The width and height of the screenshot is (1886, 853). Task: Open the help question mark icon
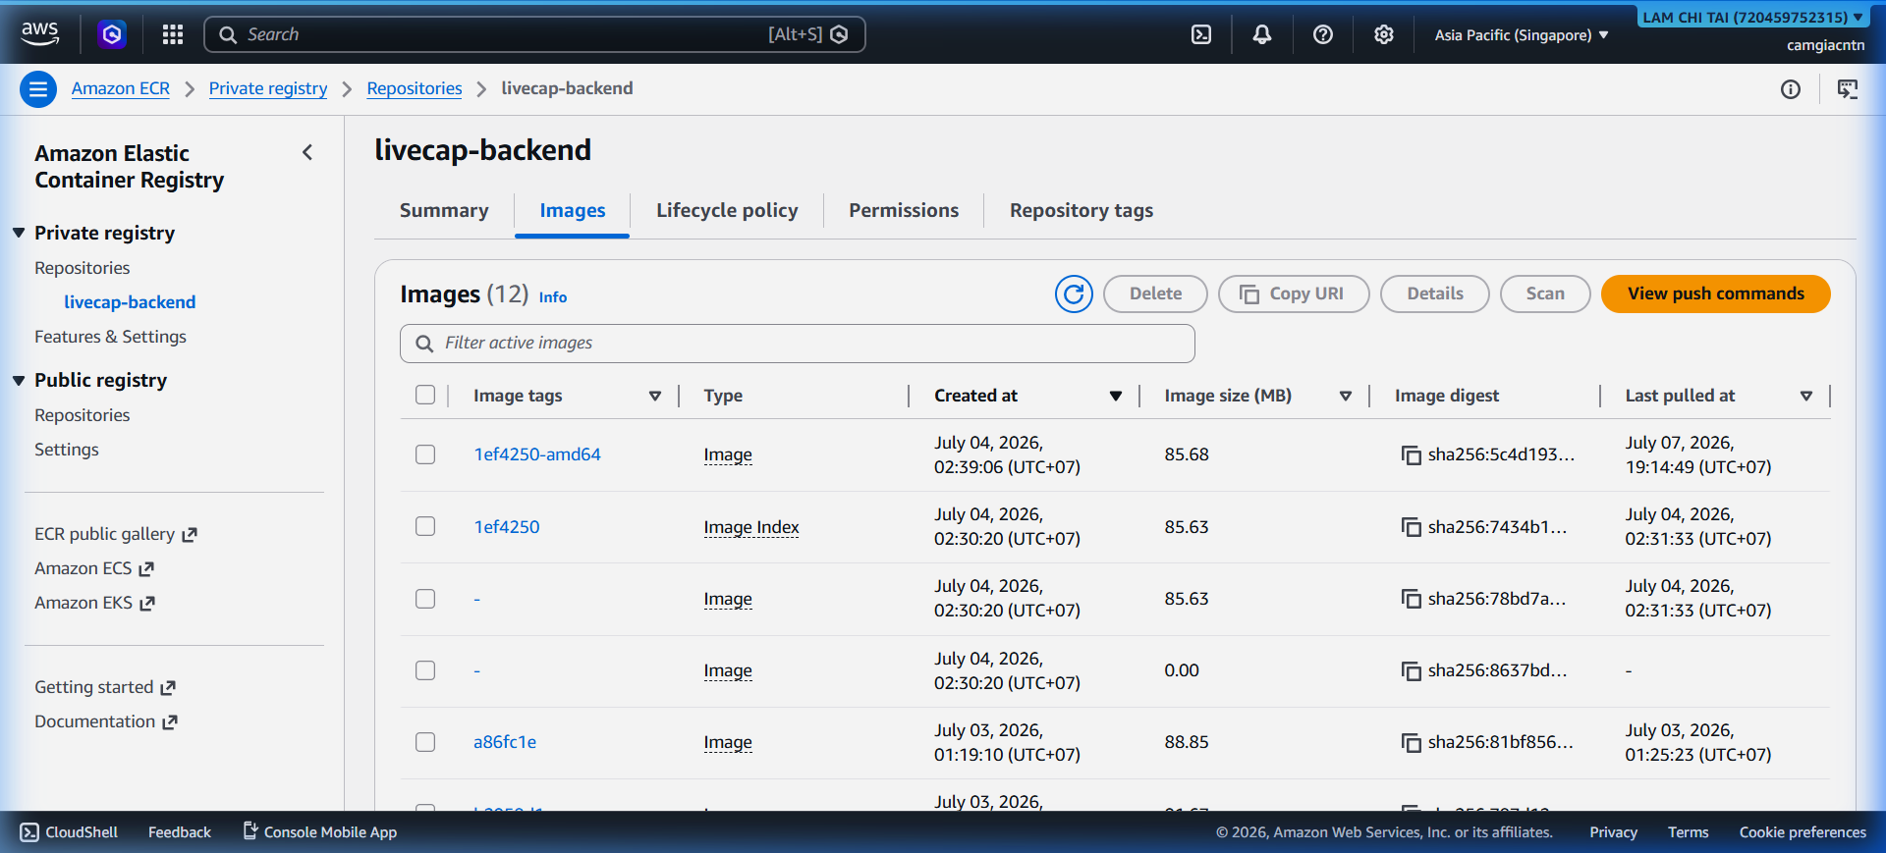[x=1322, y=34]
